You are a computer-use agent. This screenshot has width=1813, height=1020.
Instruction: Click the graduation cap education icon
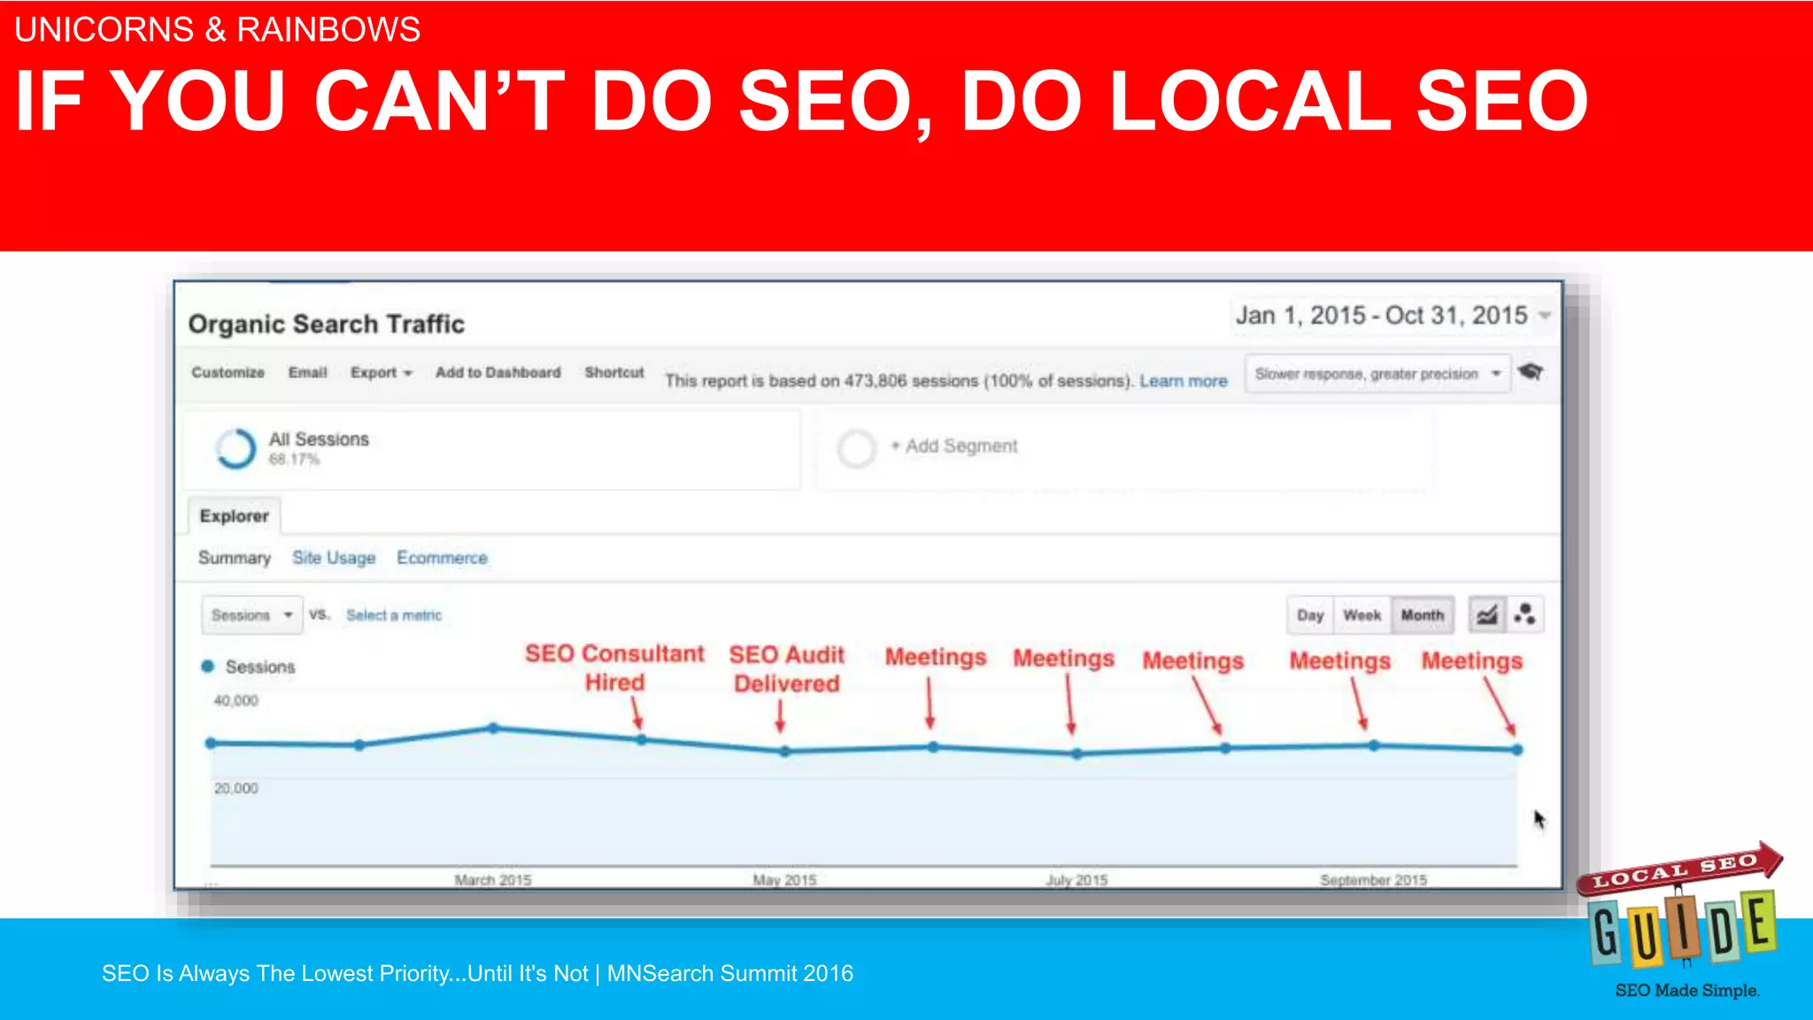click(x=1530, y=372)
